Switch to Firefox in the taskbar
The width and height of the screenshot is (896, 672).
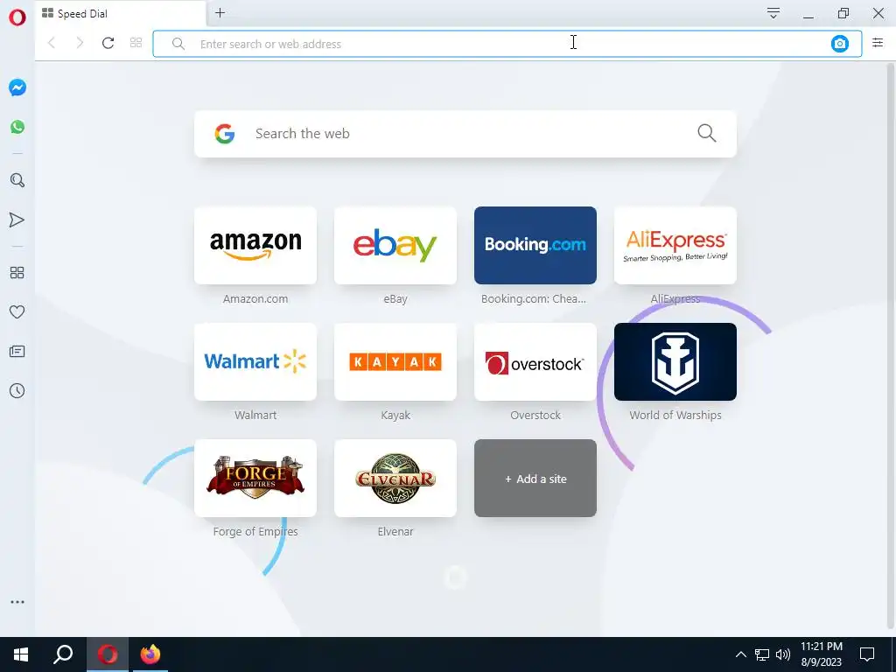pos(150,654)
